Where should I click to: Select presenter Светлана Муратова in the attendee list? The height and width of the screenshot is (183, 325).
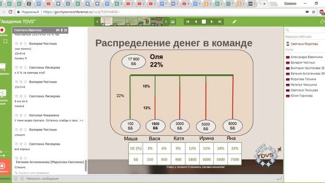click(304, 44)
